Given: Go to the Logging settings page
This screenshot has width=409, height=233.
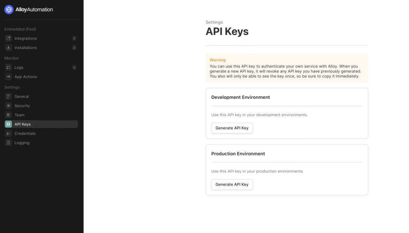Looking at the screenshot, I should click(22, 142).
